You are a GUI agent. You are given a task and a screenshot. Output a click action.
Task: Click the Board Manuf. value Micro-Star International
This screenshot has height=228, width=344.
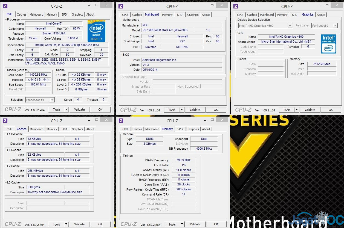point(286,42)
